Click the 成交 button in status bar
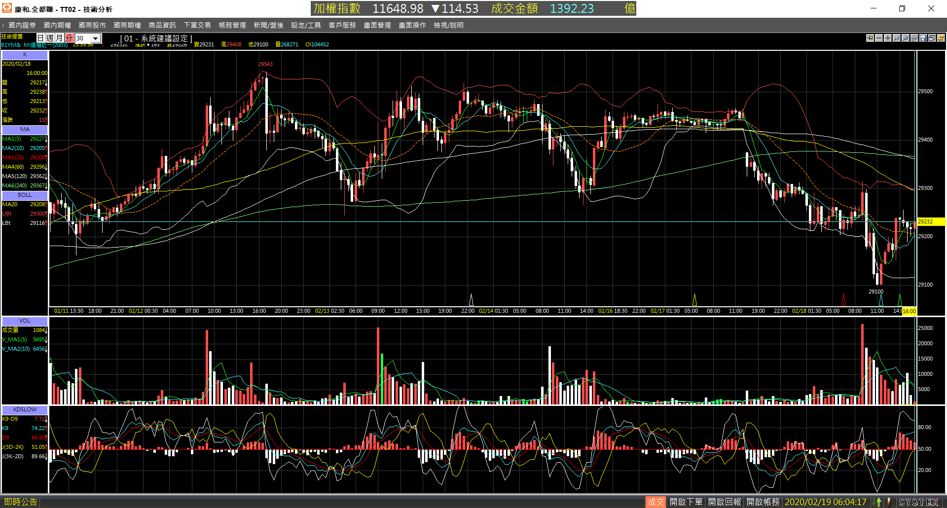Screen dimensions: 947x508 656,502
